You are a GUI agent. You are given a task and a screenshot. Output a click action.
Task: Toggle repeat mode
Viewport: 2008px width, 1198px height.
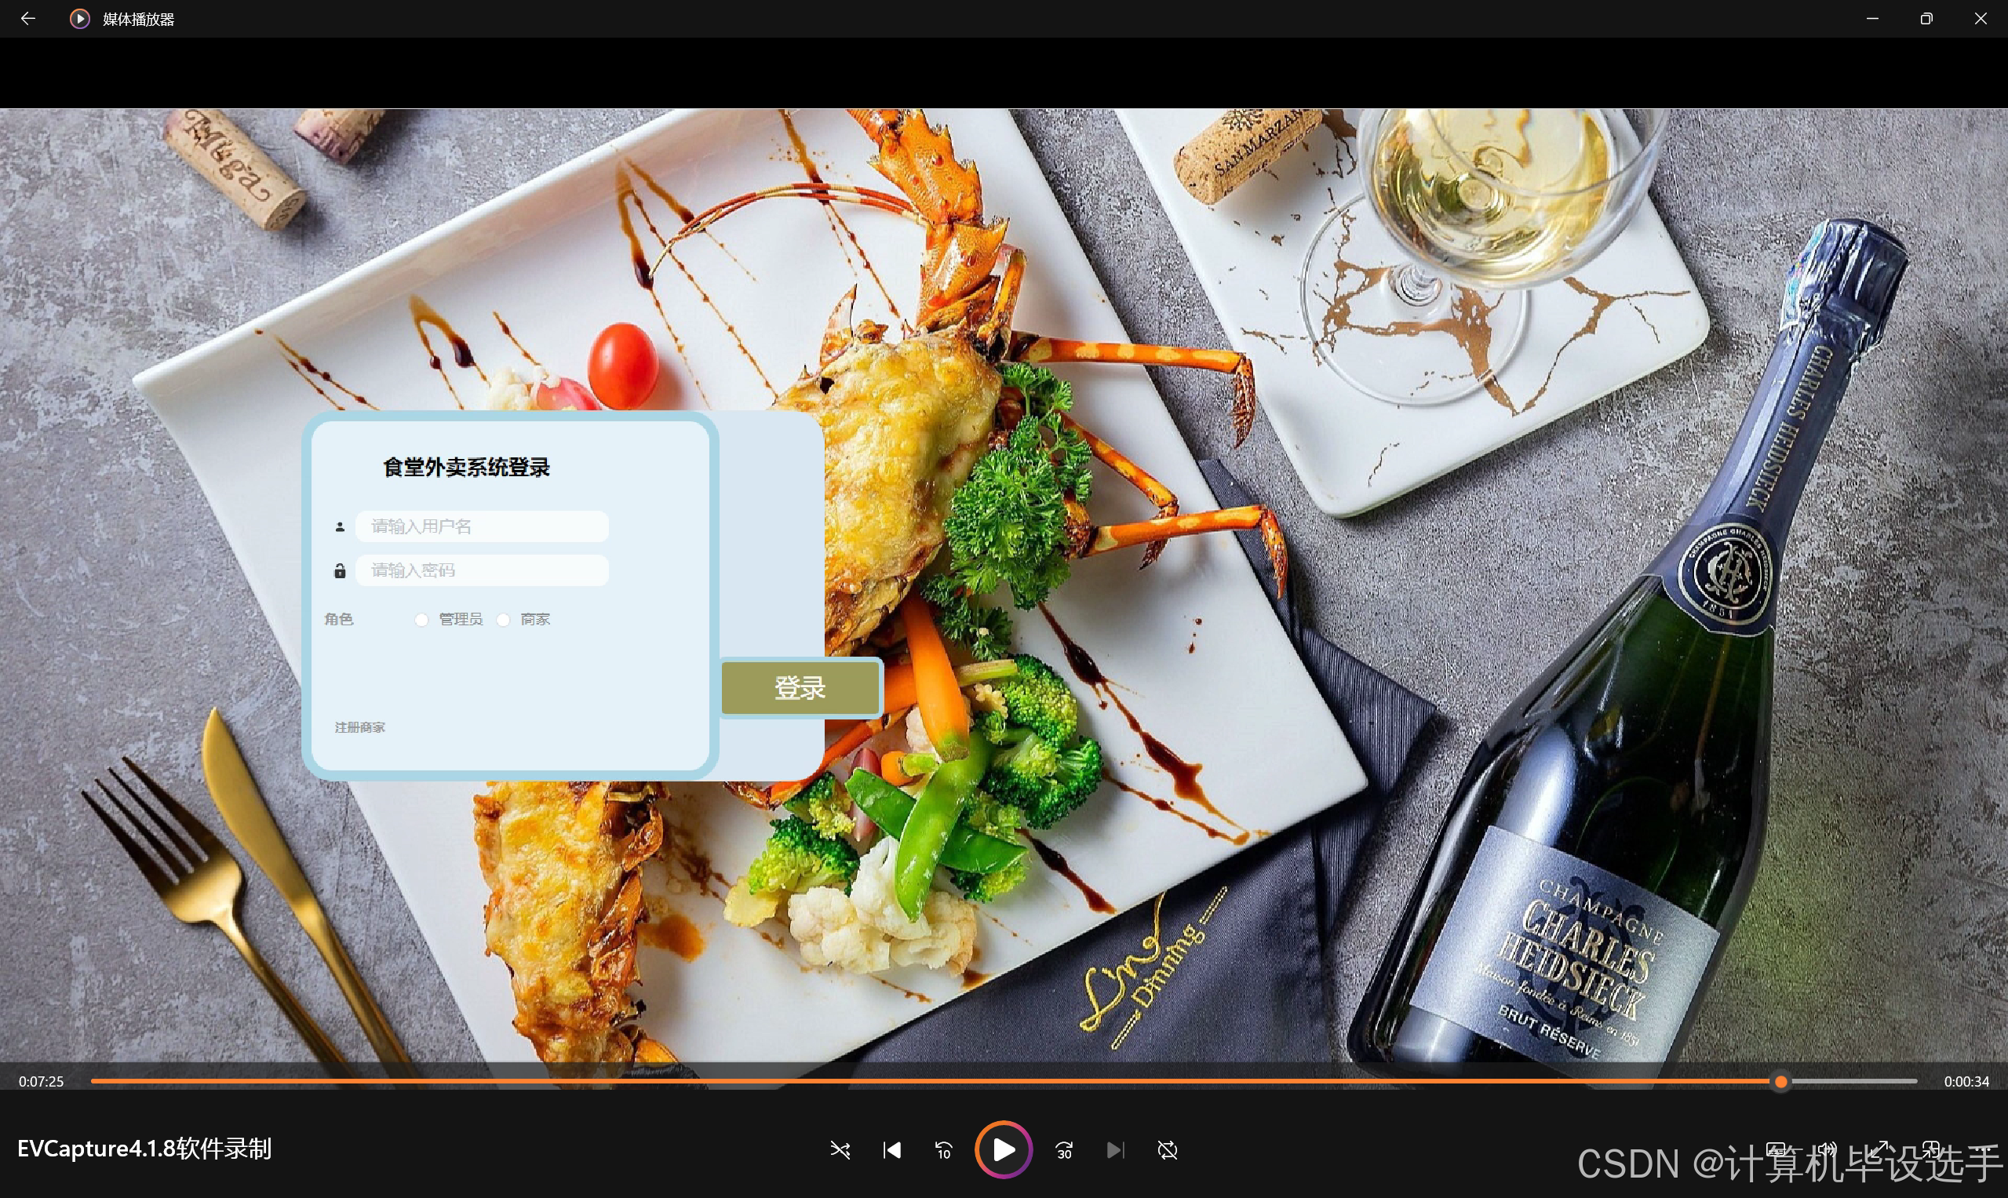pos(1168,1149)
